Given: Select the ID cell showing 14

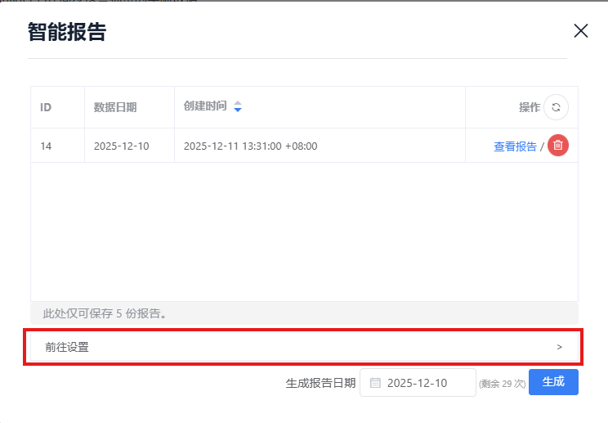Looking at the screenshot, I should coord(47,146).
